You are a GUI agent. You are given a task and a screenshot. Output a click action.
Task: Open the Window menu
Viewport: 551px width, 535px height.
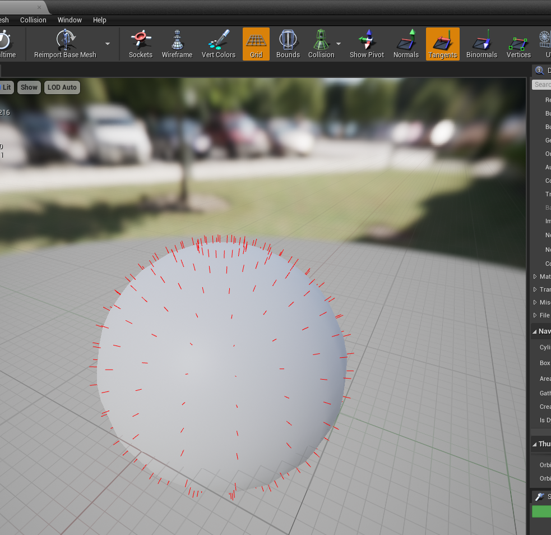[x=70, y=20]
